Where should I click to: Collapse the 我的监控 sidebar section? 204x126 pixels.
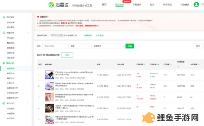coord(28,17)
